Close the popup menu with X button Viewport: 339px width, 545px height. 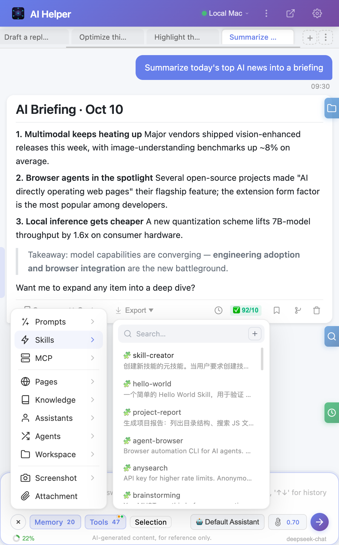click(18, 522)
